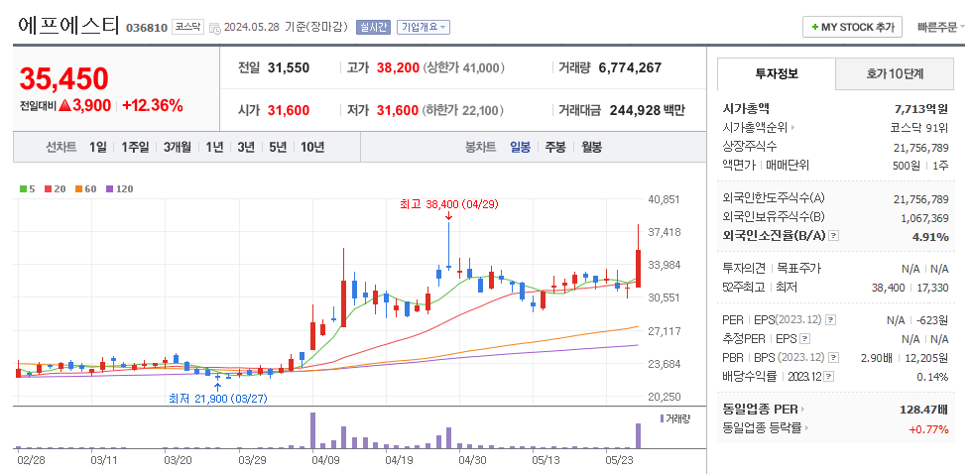Click the help icon next to 외국인소진율(B/A)
The width and height of the screenshot is (972, 474).
coord(834,236)
